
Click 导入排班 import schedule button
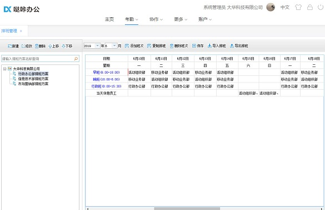217,46
